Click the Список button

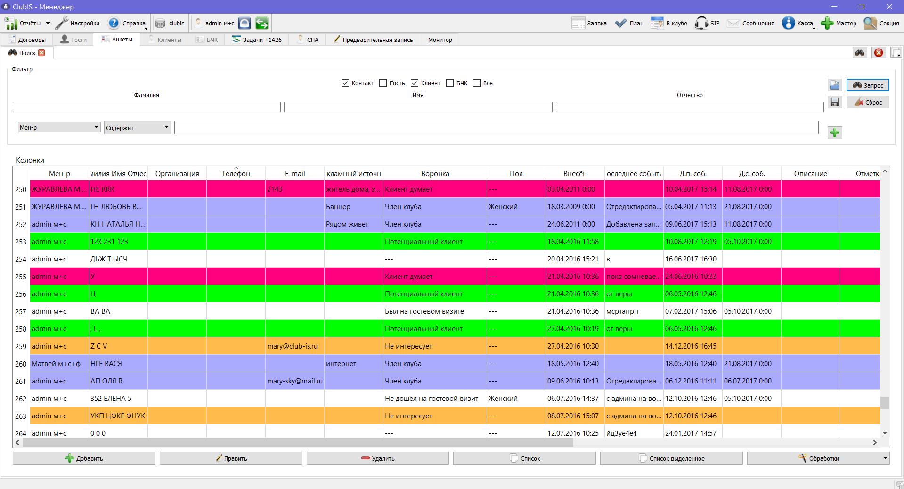coord(524,458)
